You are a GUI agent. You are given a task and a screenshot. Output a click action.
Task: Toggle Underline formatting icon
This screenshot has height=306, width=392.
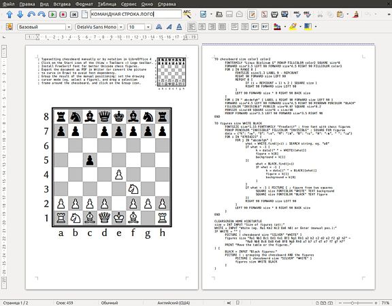pos(179,27)
